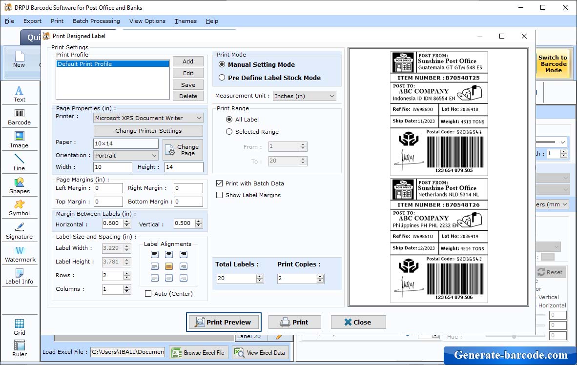
Task: Choose the Watermark tool
Action: click(x=20, y=254)
